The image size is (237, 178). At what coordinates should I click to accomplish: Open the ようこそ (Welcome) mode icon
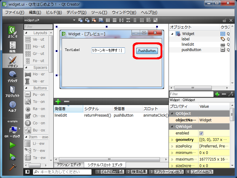(12, 32)
